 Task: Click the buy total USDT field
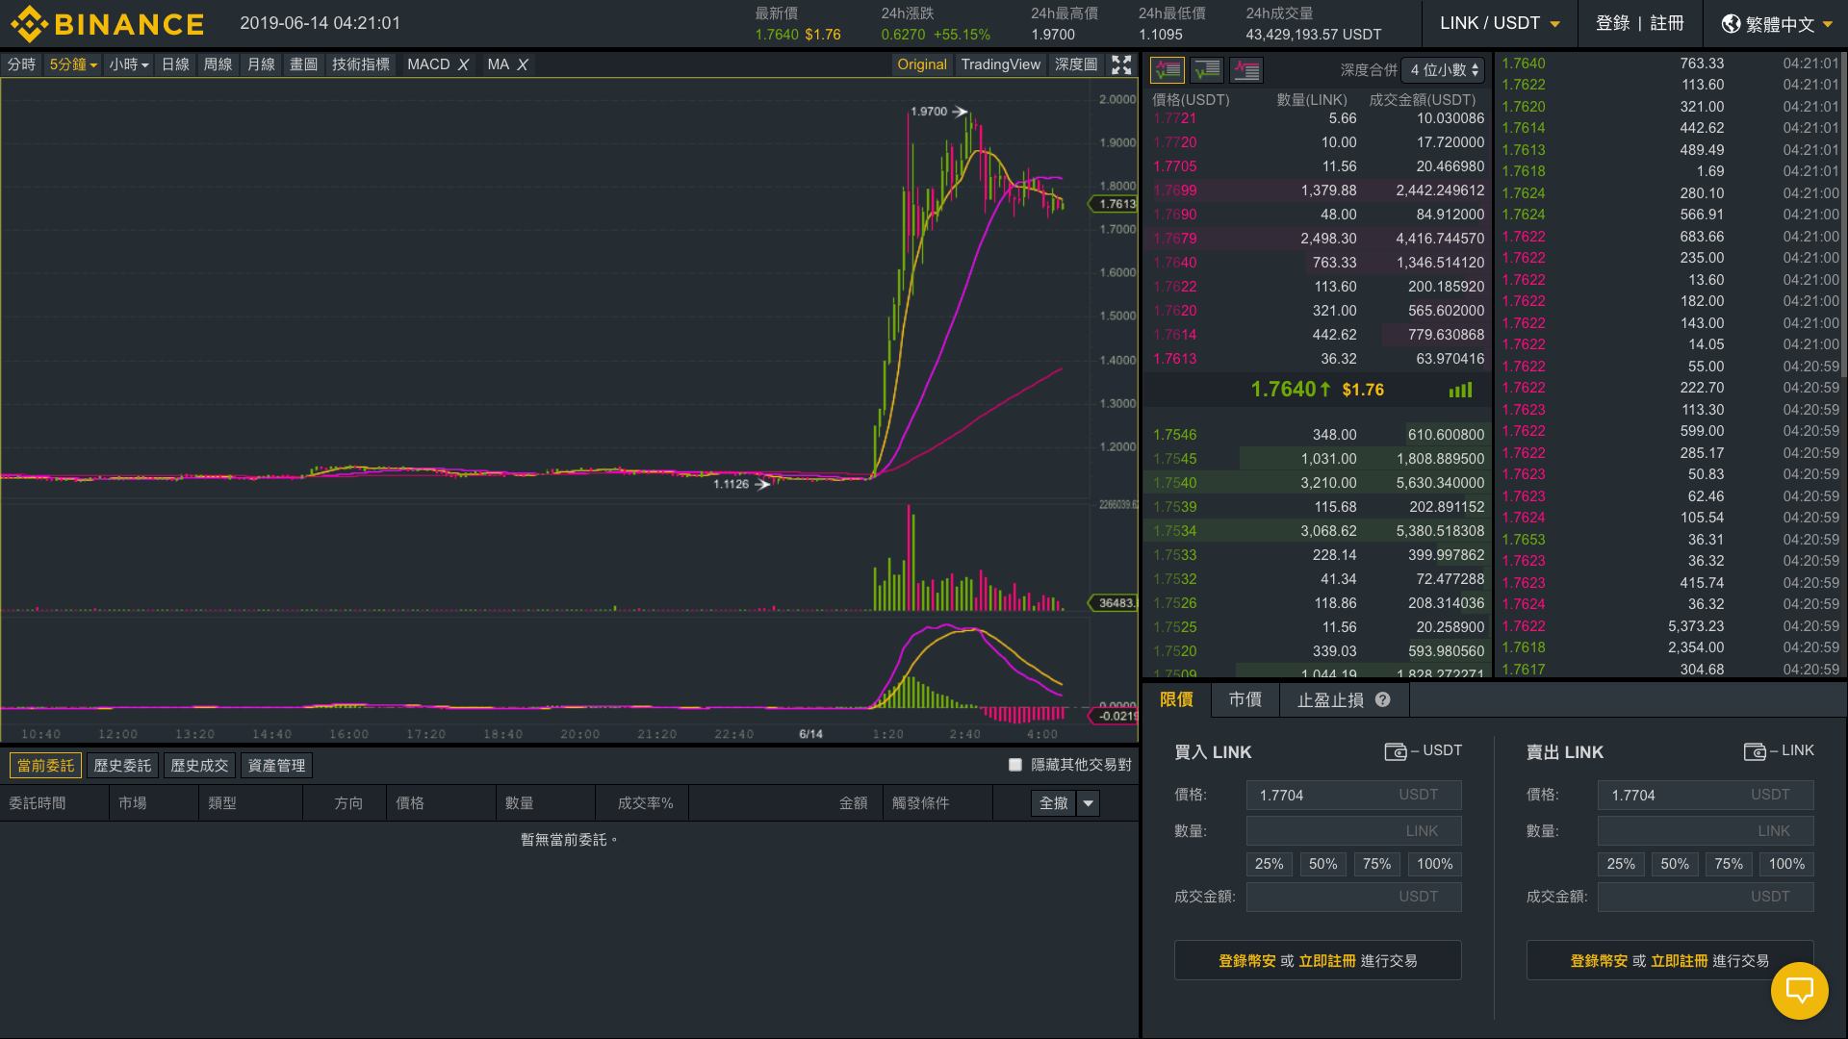pos(1354,897)
